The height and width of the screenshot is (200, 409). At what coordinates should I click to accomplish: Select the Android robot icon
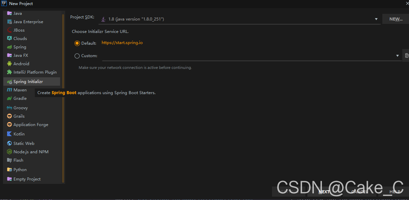point(9,64)
